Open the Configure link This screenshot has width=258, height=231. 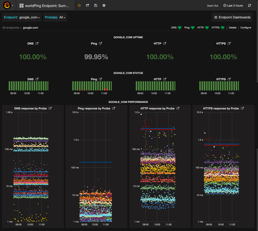[246, 27]
